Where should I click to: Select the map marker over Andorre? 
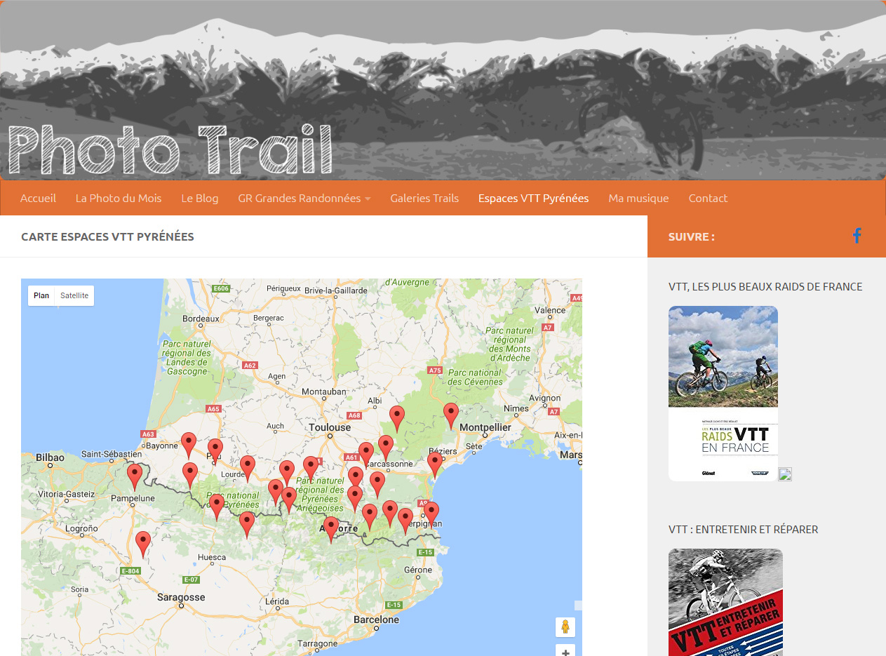(x=331, y=530)
